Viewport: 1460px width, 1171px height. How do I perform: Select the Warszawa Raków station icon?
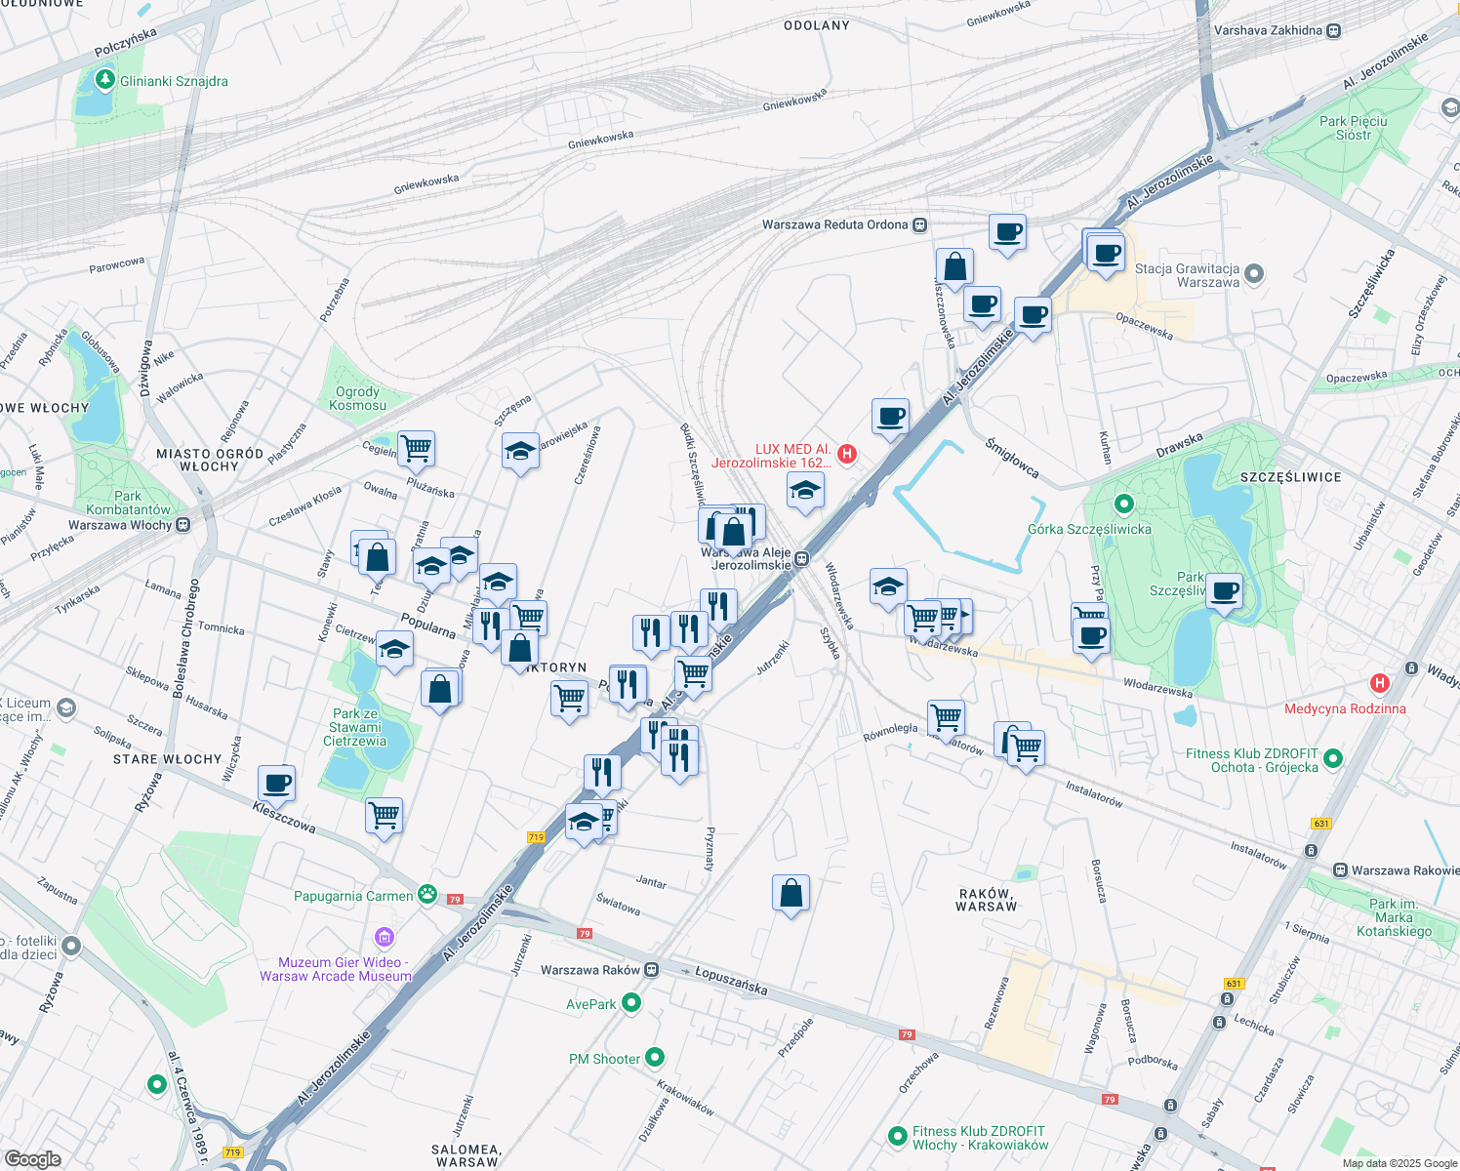[x=651, y=970]
